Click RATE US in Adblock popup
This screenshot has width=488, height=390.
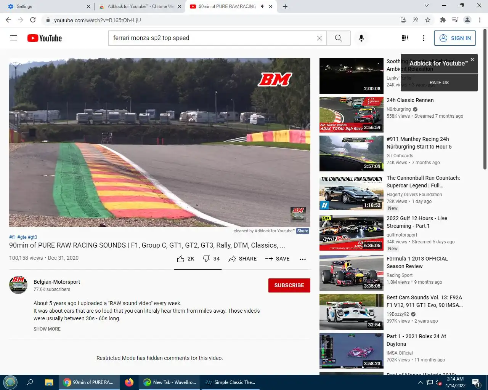coord(439,82)
